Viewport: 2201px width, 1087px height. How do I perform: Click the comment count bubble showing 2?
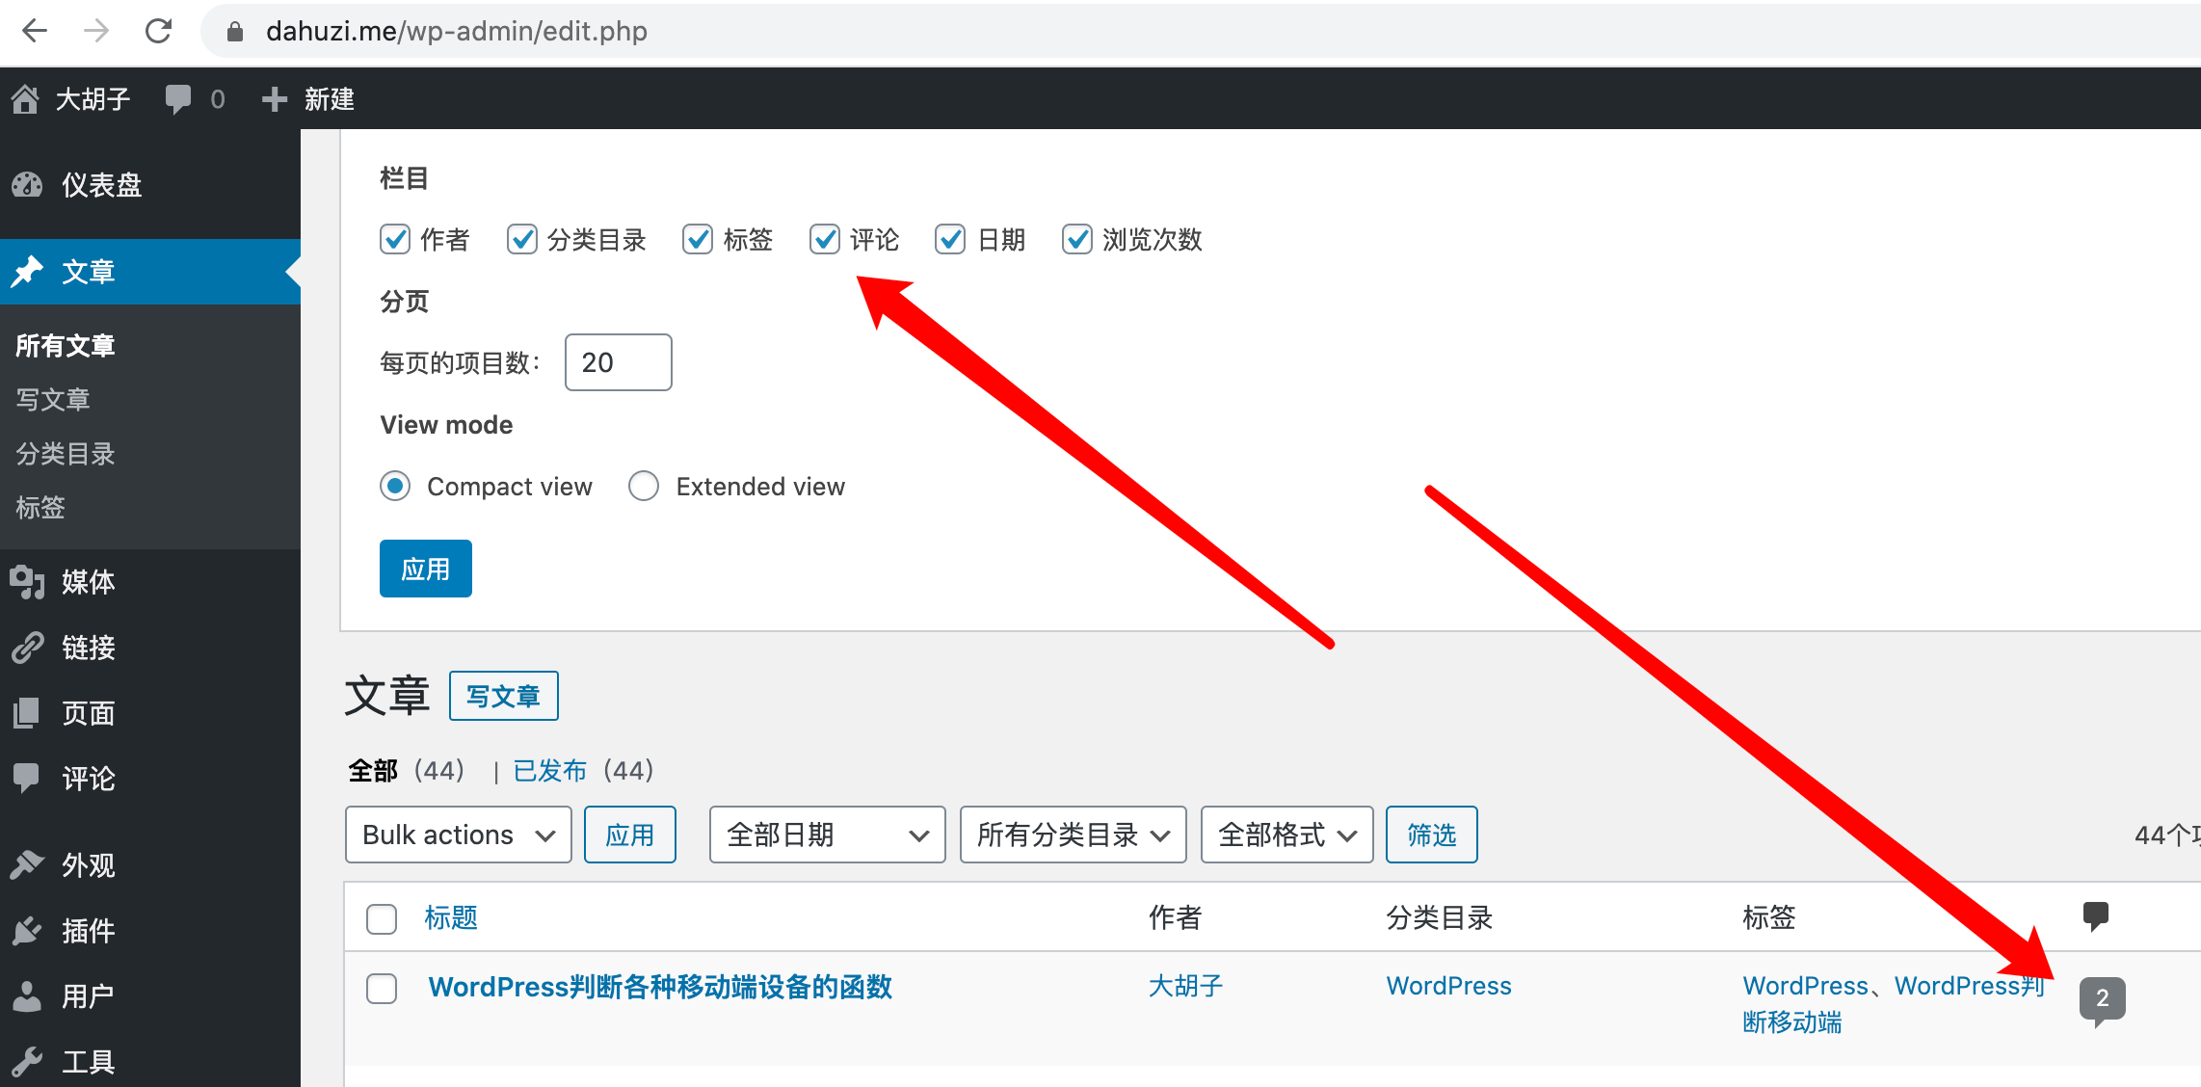[2102, 998]
